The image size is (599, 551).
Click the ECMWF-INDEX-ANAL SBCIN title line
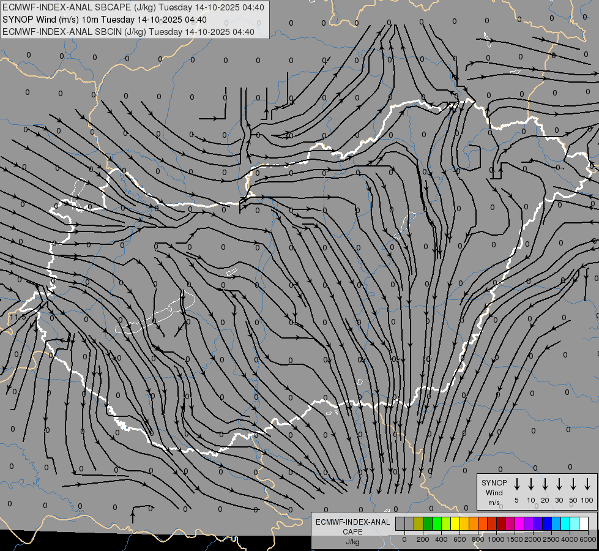[x=128, y=32]
